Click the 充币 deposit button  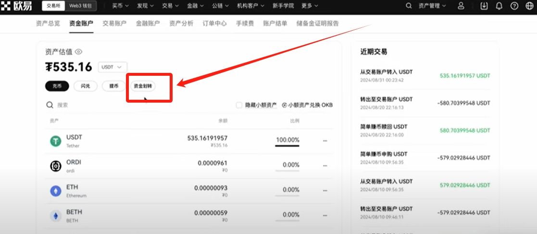(x=57, y=86)
